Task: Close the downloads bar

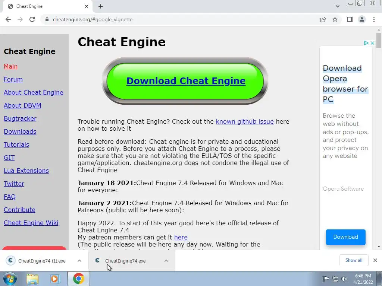Action: point(375,260)
